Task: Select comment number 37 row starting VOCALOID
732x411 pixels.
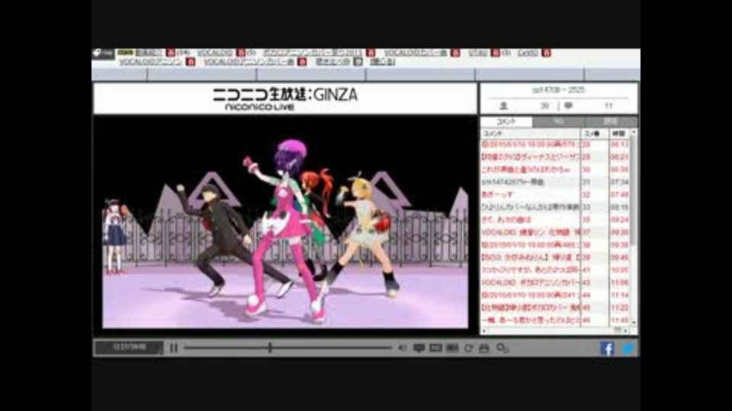Action: [x=556, y=233]
